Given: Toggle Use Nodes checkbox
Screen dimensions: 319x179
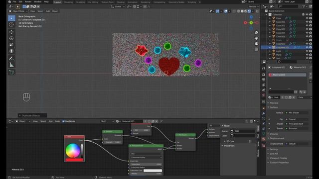Looking at the screenshot, I should (x=63, y=121).
